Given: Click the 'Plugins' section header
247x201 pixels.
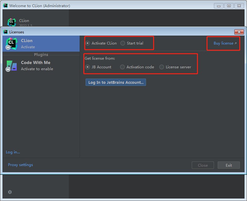Looking at the screenshot, I should (41, 55).
